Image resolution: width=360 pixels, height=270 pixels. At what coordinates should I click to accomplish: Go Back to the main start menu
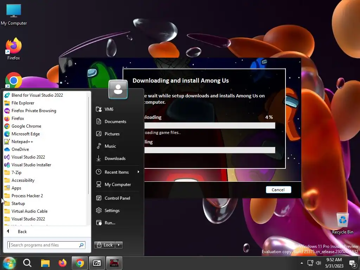(47, 231)
